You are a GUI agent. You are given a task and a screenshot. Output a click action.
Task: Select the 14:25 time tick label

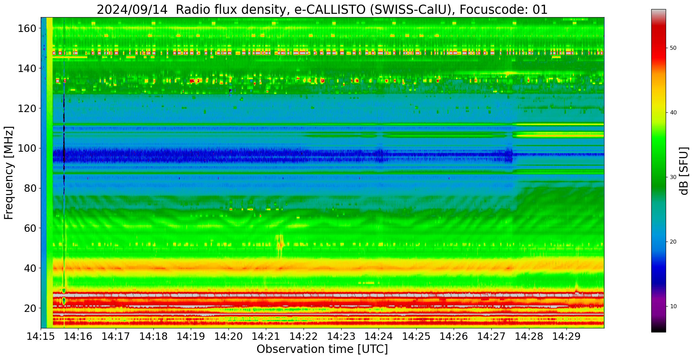point(416,336)
